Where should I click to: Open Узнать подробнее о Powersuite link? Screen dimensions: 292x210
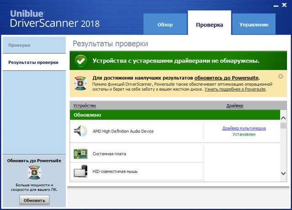click(235, 89)
